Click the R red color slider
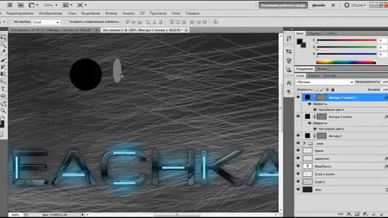388x218 pixels. click(346, 40)
